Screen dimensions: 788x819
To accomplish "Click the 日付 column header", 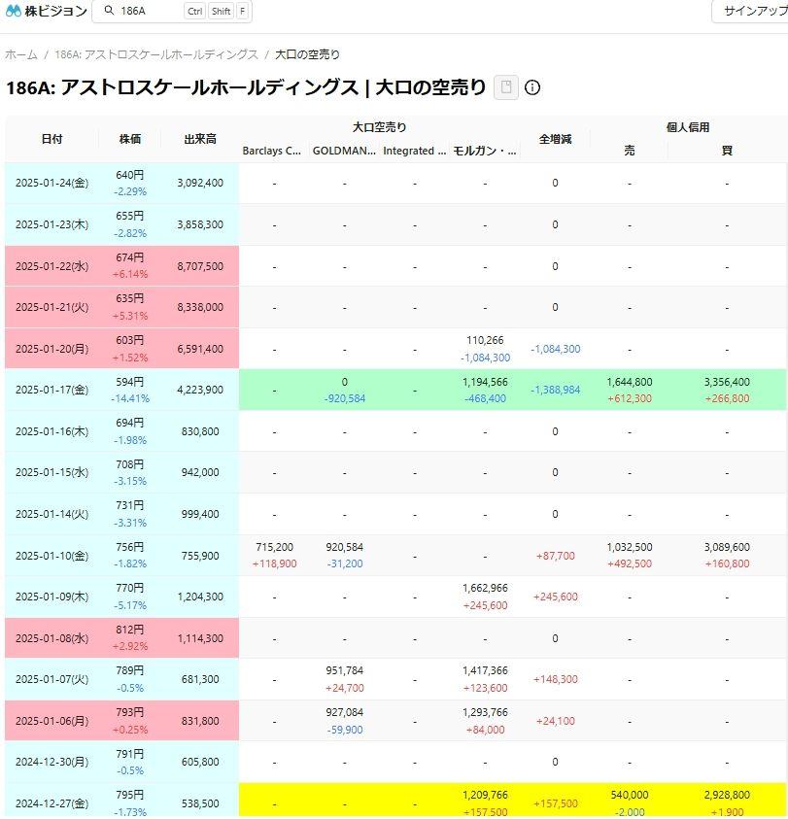I will point(51,139).
